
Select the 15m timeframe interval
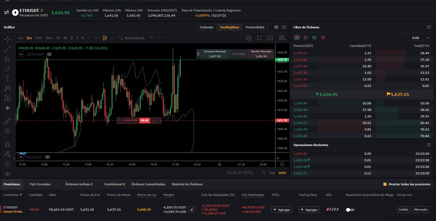[x=39, y=38]
